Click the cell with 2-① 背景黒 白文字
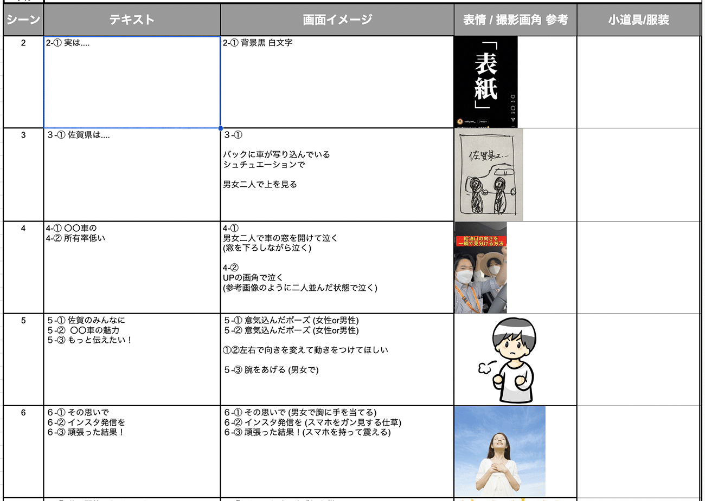The image size is (705, 501). point(337,82)
